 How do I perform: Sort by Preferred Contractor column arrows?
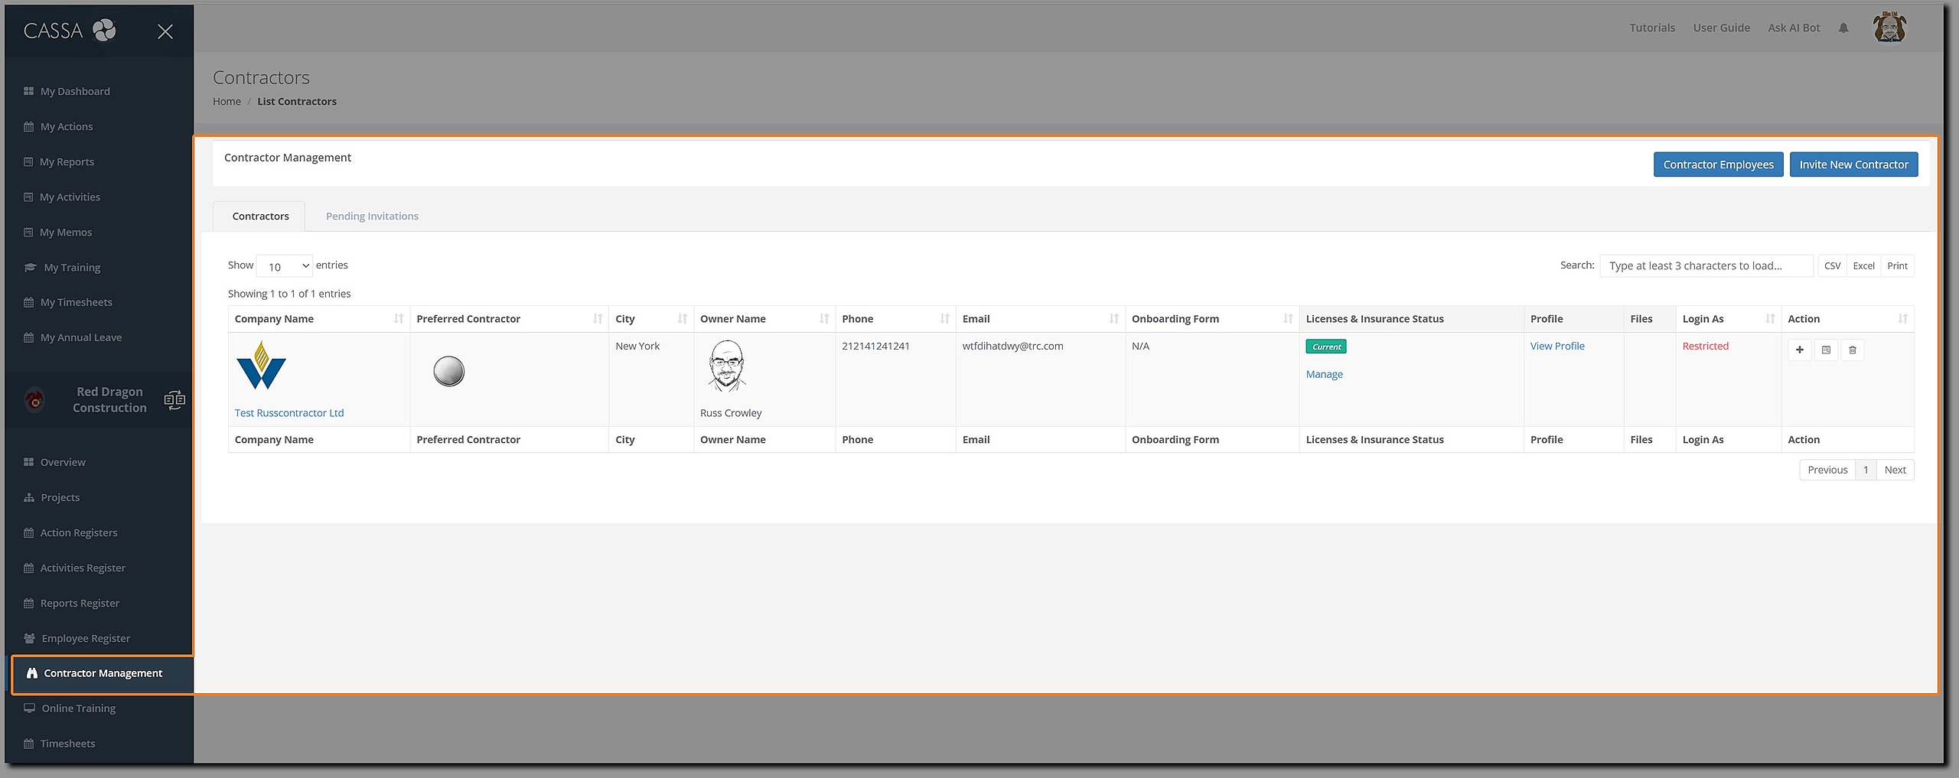click(x=598, y=319)
